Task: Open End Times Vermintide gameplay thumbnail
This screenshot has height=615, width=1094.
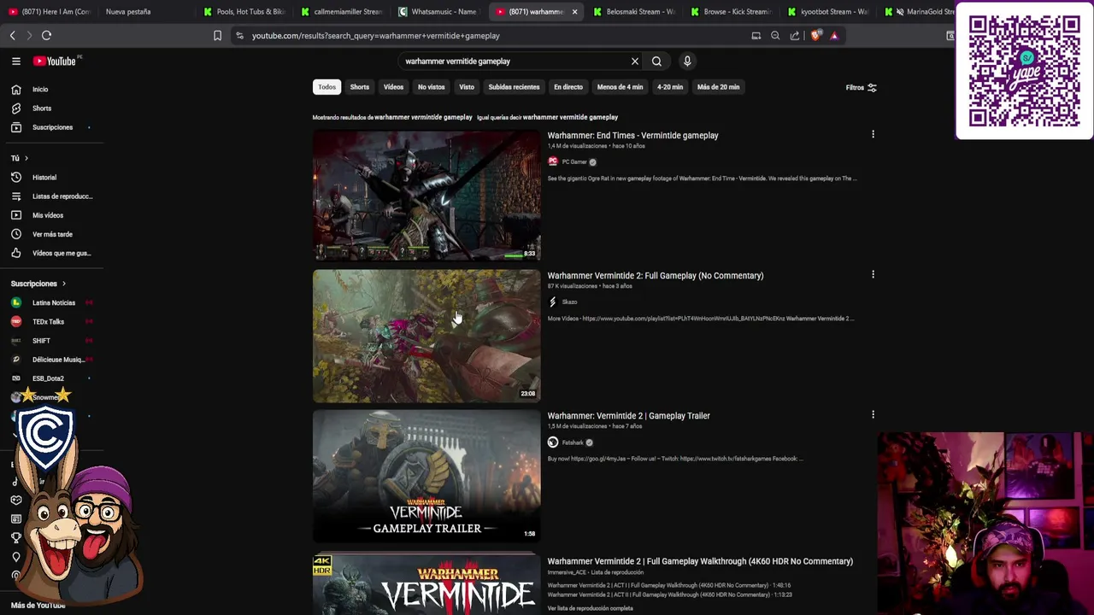Action: [x=426, y=195]
